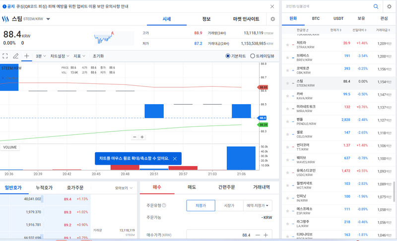This screenshot has height=241, width=397.
Task: Open 3분 interval dropdown
Action: [41, 56]
